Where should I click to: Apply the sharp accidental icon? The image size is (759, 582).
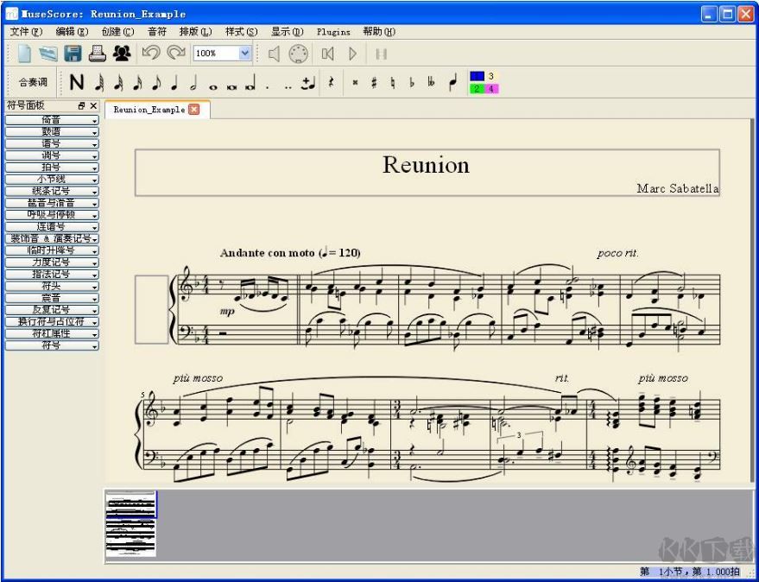click(x=373, y=83)
